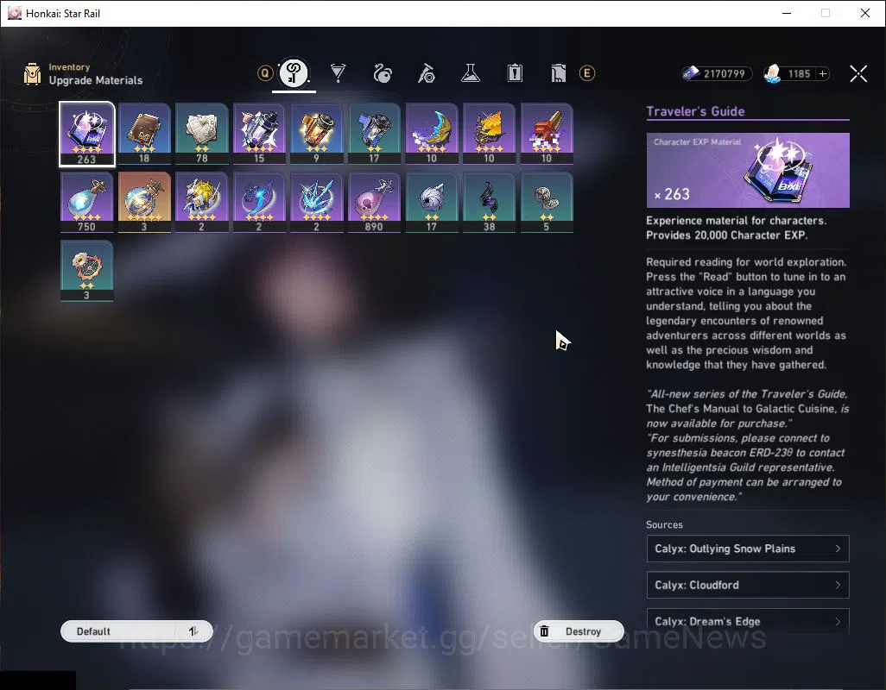This screenshot has height=690, width=886.
Task: Open the Default sort order dropdown
Action: tap(117, 631)
